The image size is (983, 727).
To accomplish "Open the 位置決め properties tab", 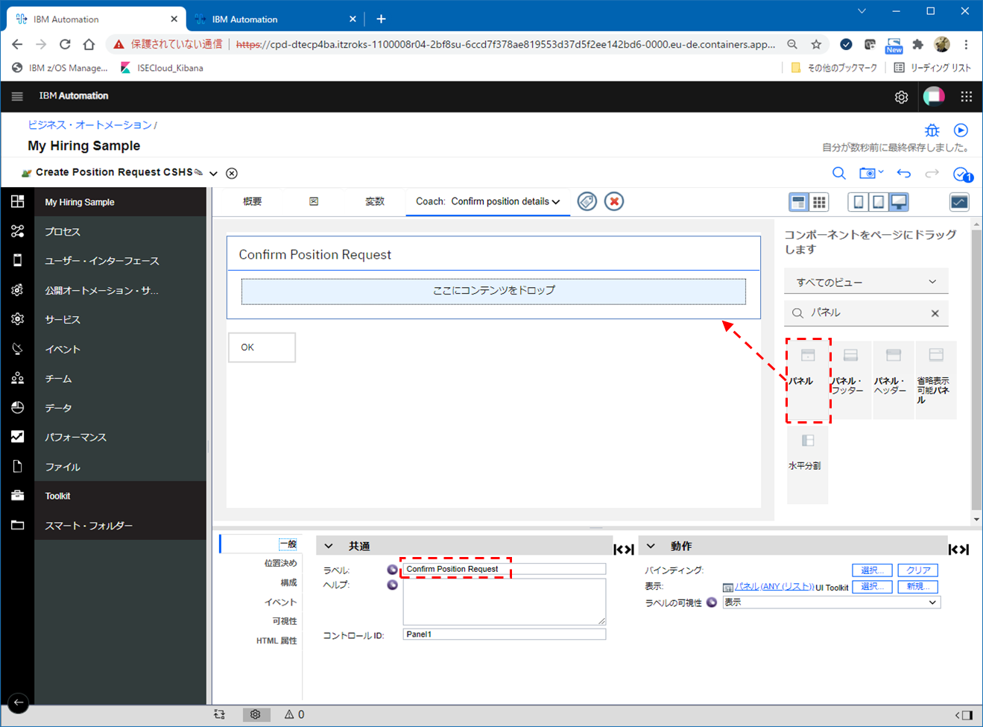I will point(280,563).
